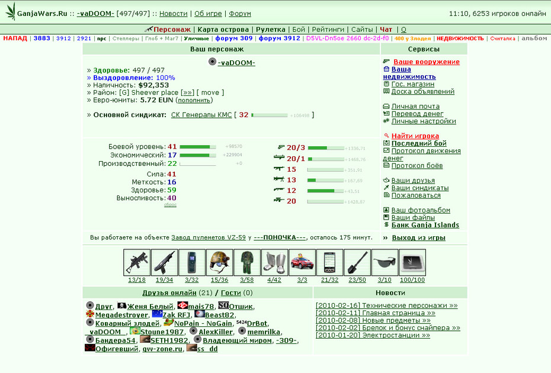Screen dimensions: 551x373
Task: Click the weapon skill icon beside 20
Action: 279,200
